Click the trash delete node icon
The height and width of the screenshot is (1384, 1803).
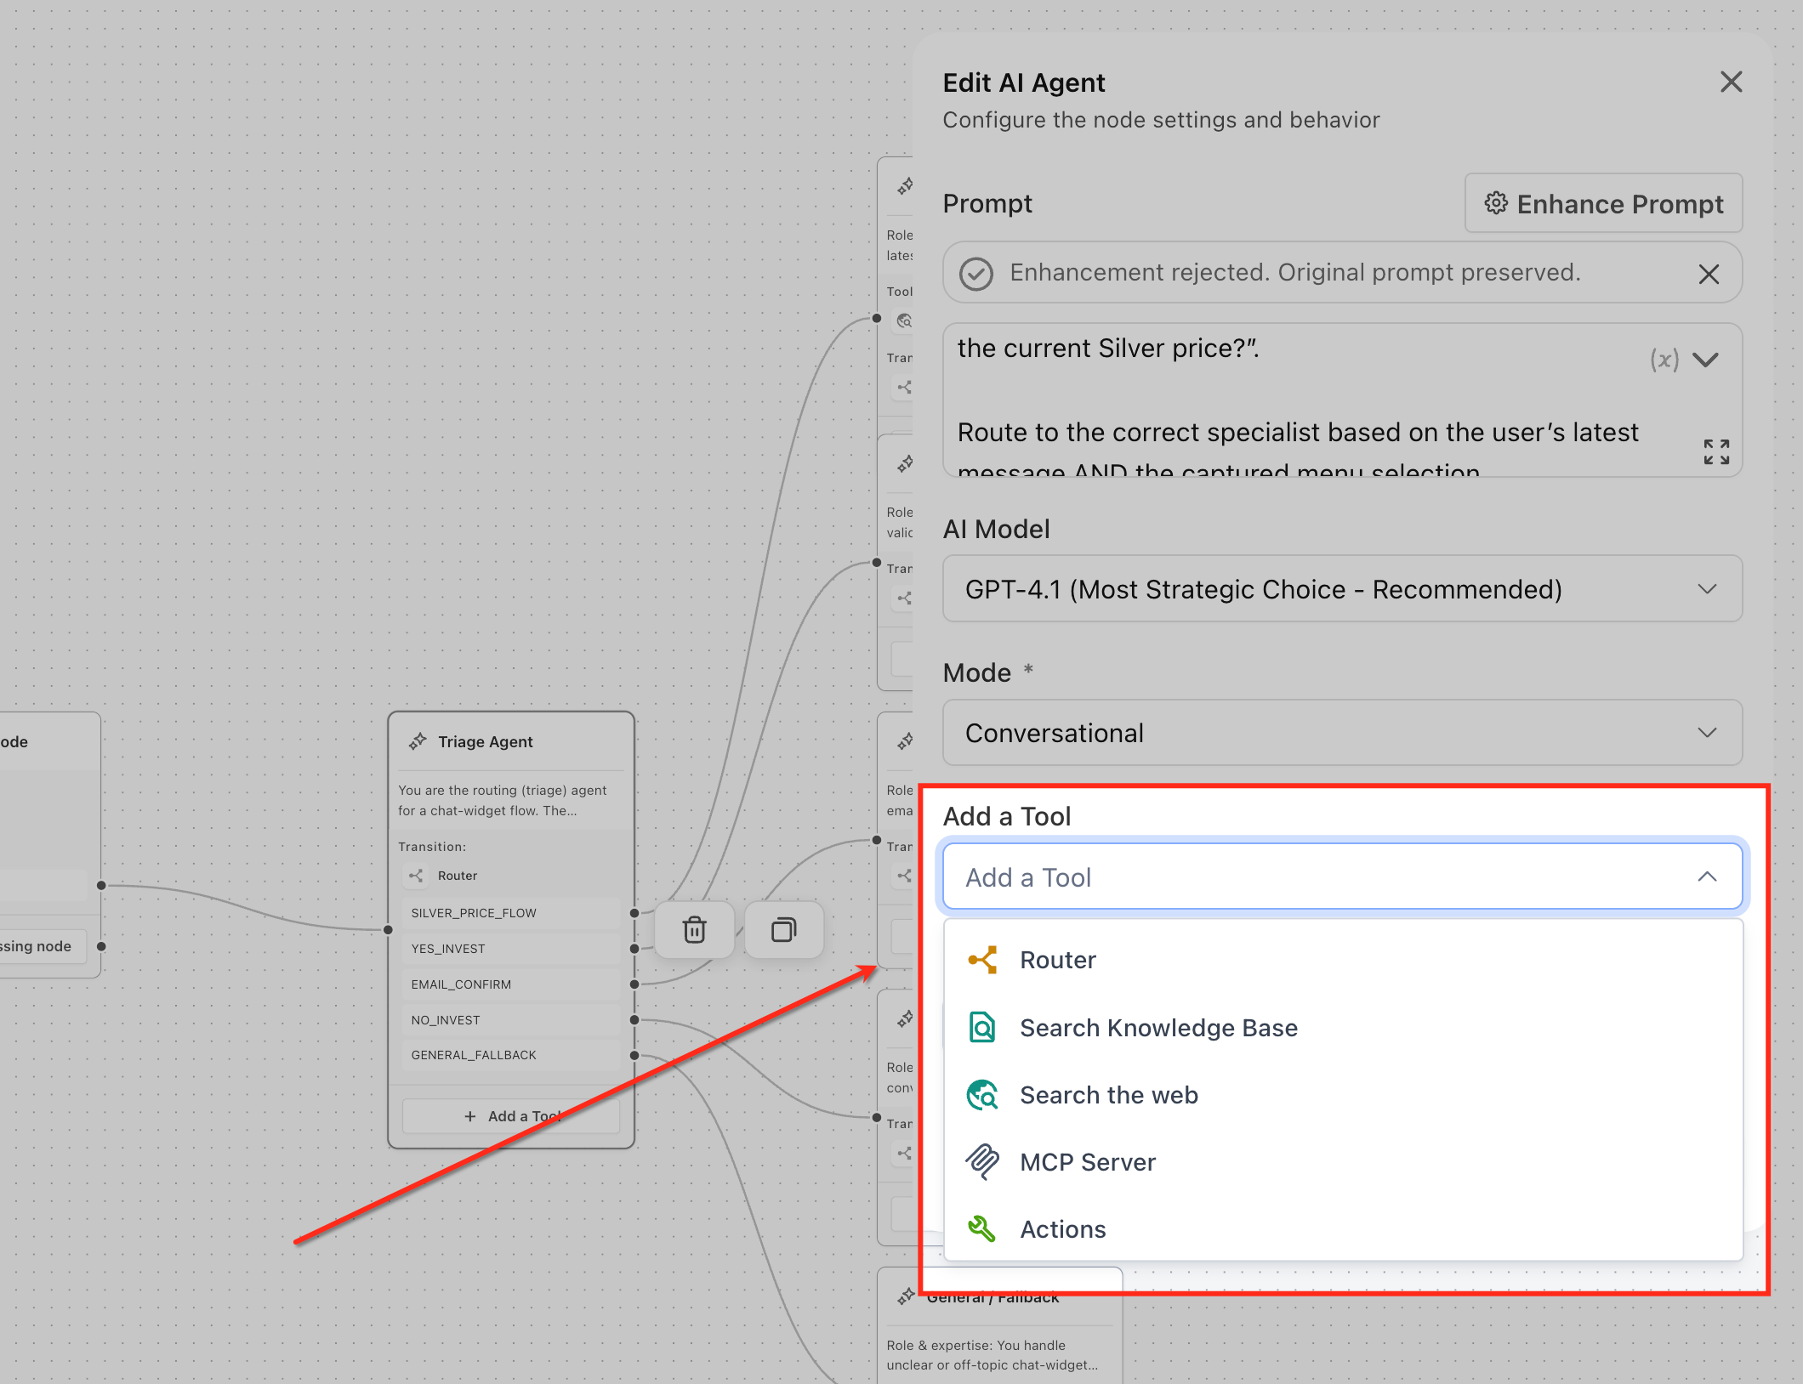pos(694,929)
